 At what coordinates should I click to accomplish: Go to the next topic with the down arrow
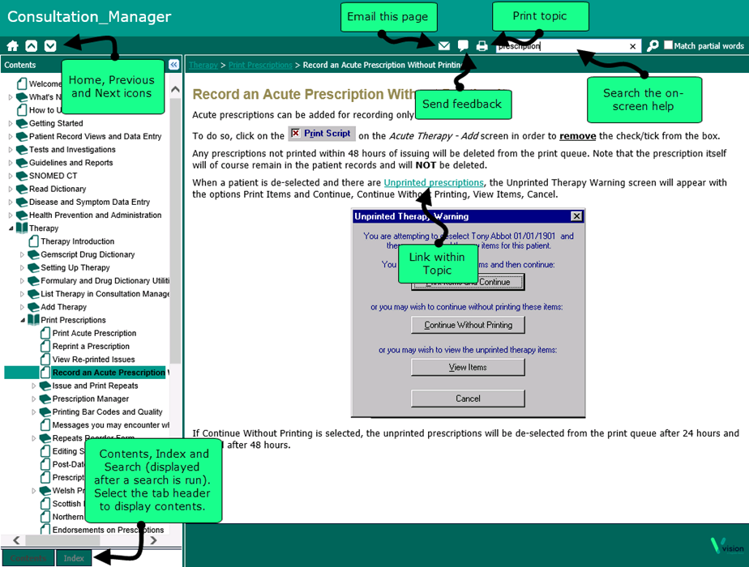click(50, 46)
